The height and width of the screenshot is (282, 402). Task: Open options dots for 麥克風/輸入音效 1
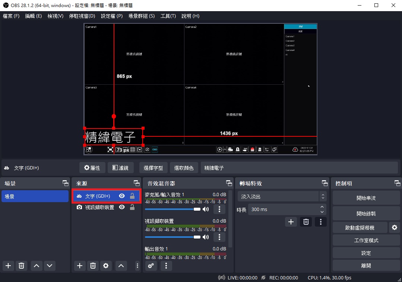[x=219, y=209]
